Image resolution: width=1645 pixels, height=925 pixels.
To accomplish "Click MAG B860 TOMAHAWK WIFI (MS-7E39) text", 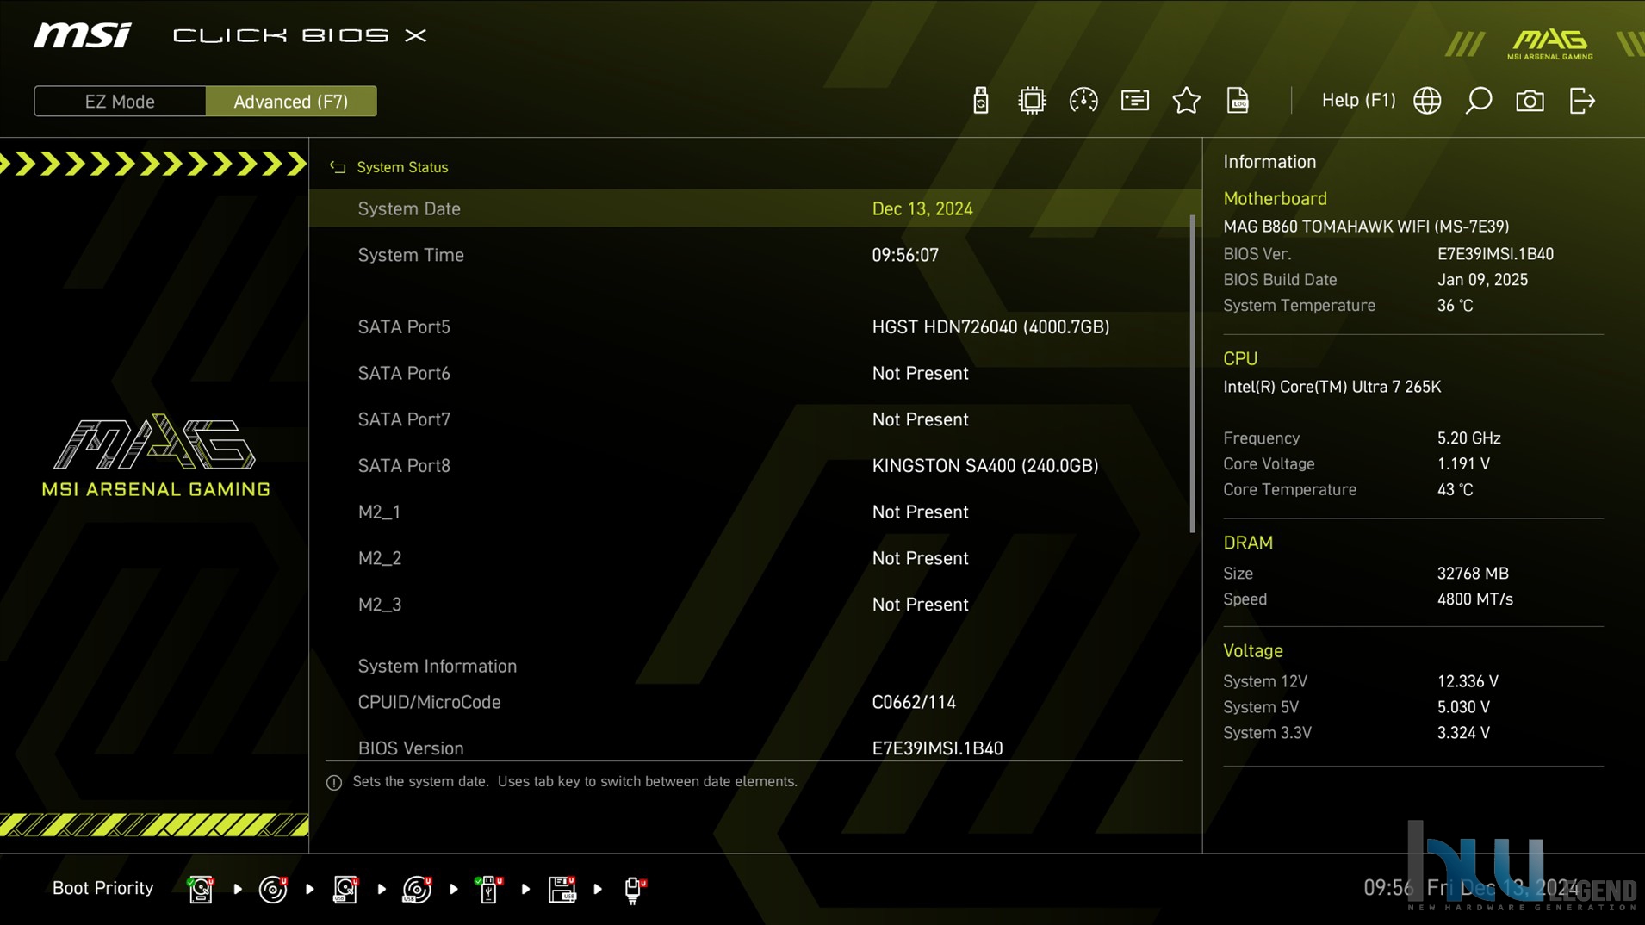I will coord(1366,227).
